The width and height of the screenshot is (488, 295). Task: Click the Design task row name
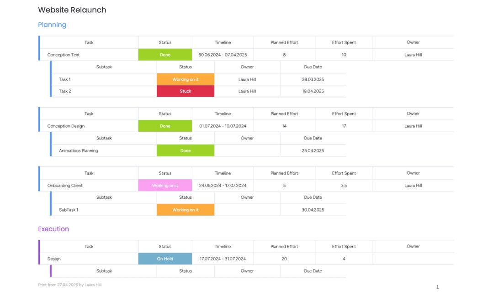[54, 259]
